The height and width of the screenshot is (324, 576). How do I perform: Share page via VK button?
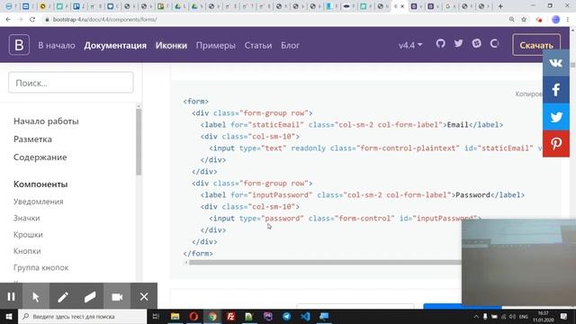[x=556, y=63]
